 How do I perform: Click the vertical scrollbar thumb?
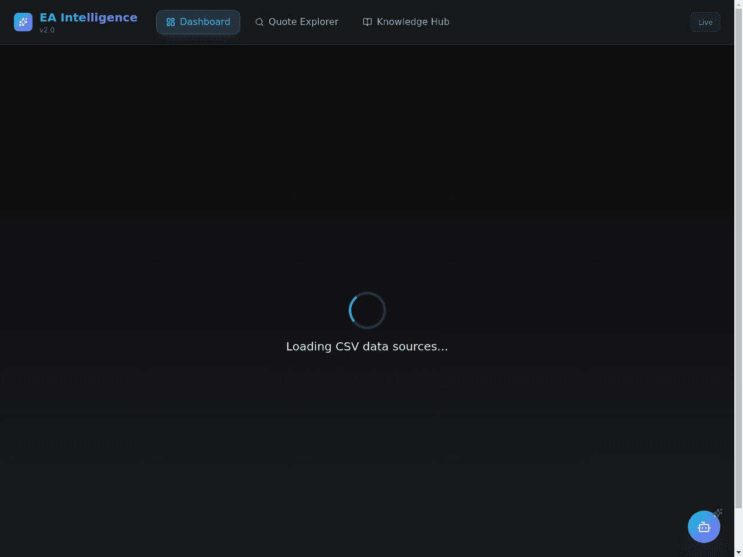738,258
